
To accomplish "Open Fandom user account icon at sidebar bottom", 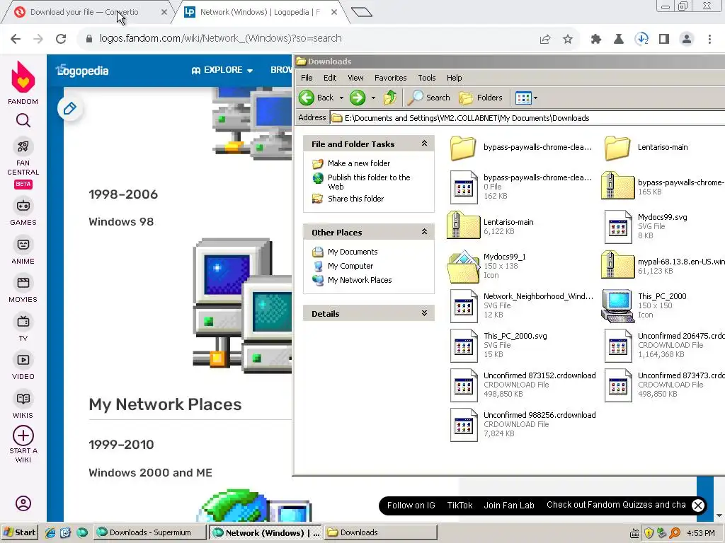I will tap(23, 503).
